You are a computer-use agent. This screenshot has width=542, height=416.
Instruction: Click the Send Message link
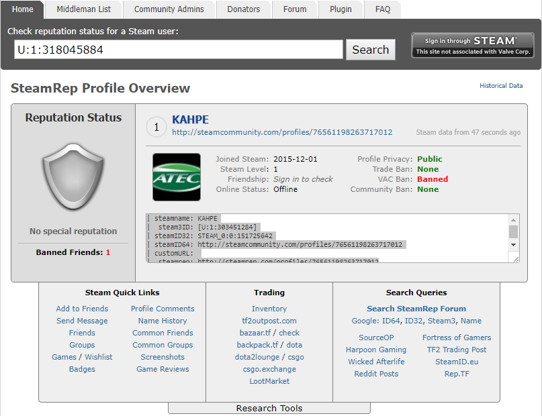tap(82, 321)
